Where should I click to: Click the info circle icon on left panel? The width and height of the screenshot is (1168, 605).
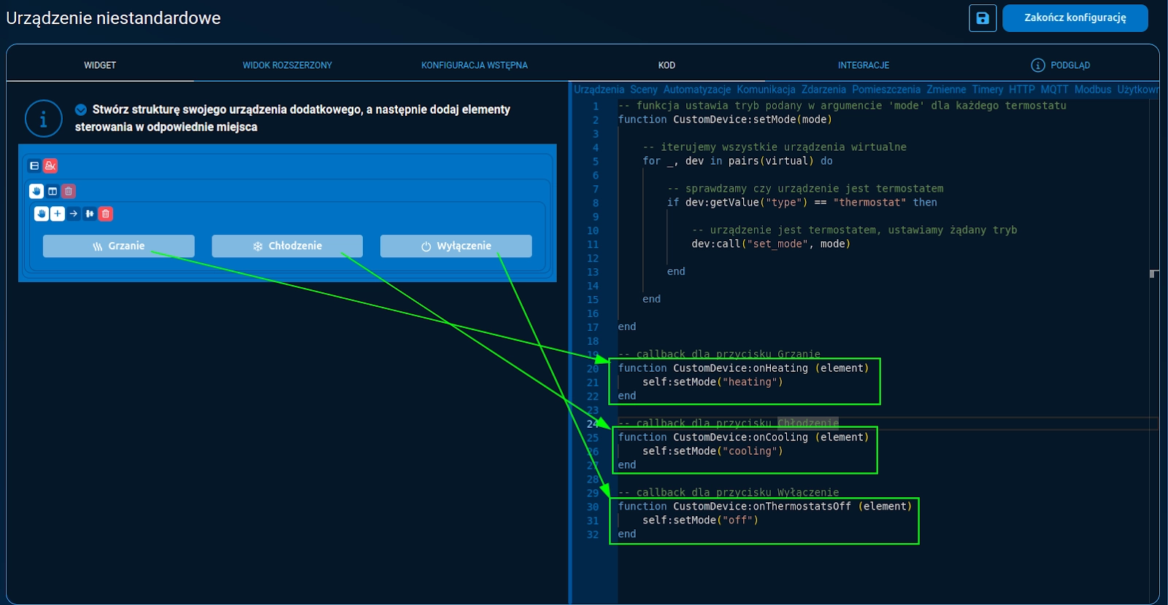click(x=43, y=119)
